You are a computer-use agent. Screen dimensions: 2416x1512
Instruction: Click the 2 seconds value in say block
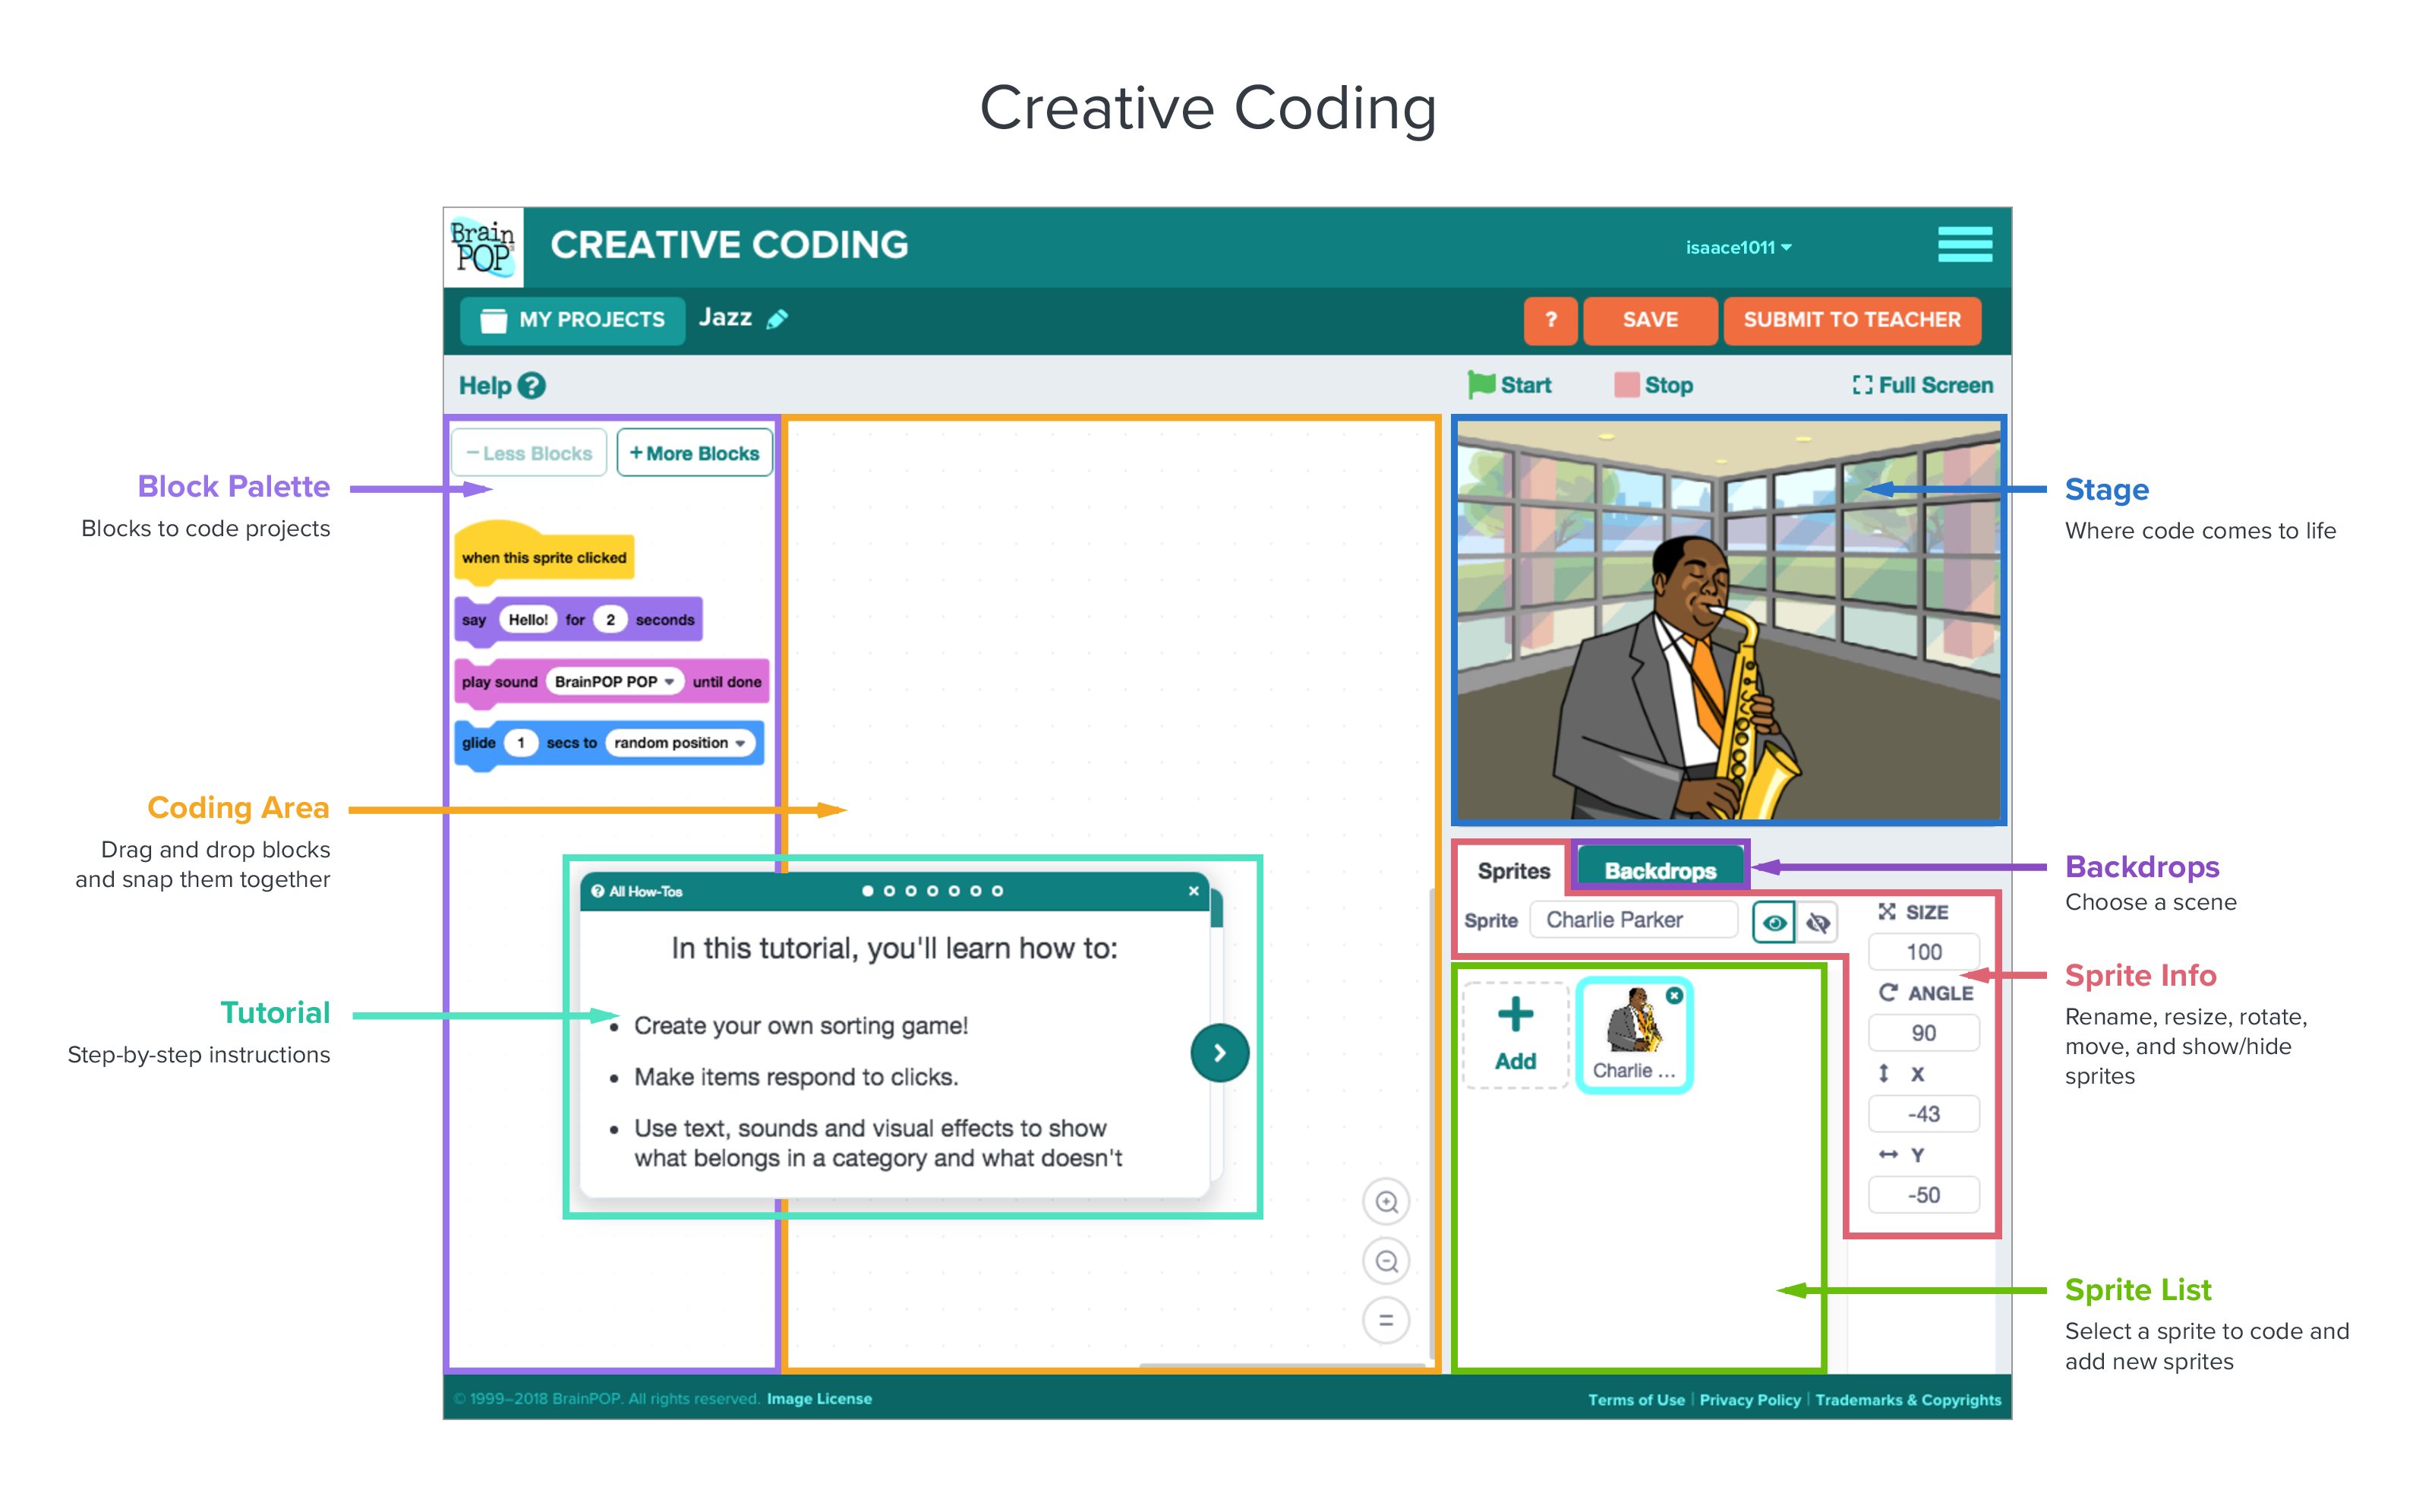coord(610,619)
